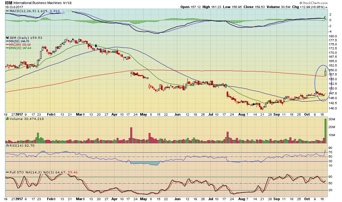The height and width of the screenshot is (202, 342).
Task: Click the black line marker beside MACD(12,26,9)
Action: coord(7,11)
